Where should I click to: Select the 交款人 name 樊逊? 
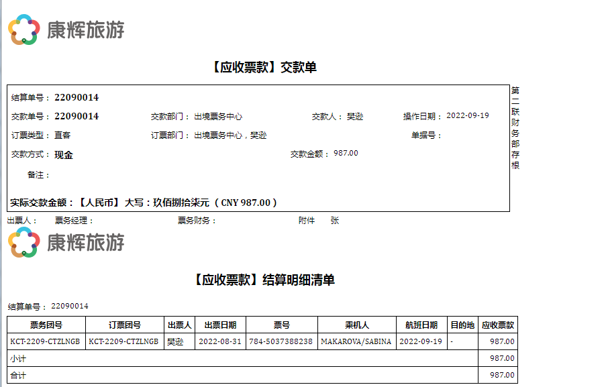(x=355, y=116)
